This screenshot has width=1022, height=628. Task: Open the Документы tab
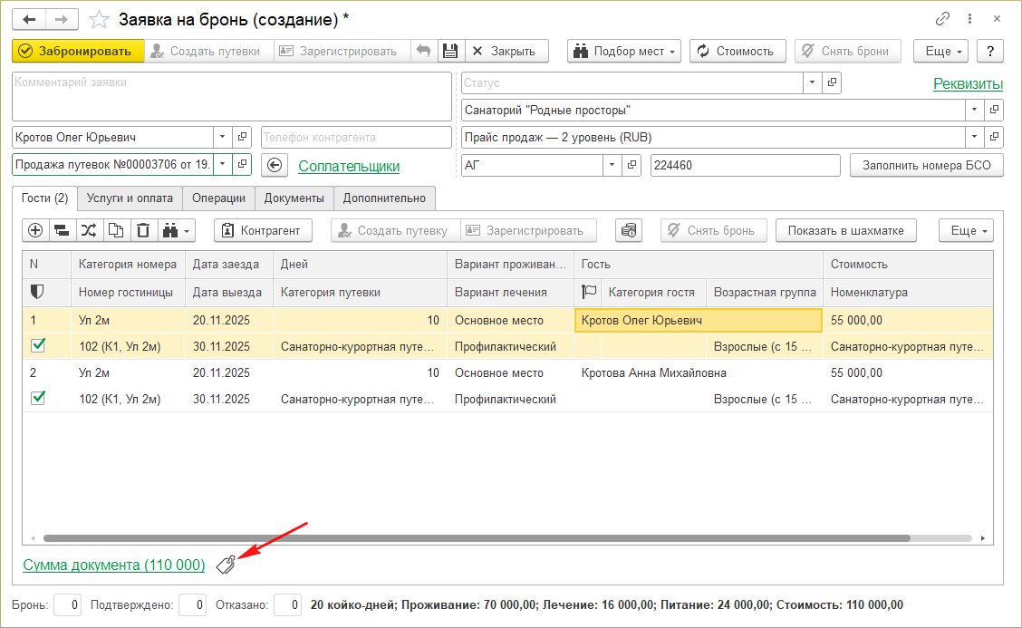point(294,198)
